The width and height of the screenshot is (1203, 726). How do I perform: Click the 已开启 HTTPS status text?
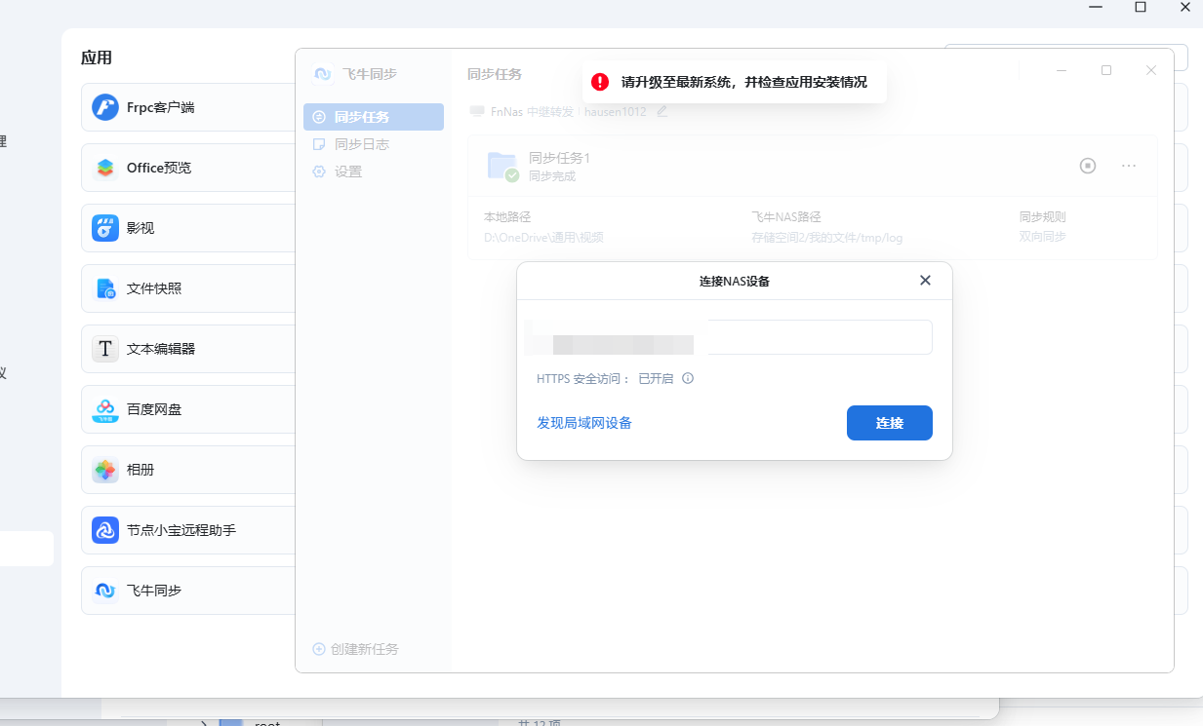656,378
